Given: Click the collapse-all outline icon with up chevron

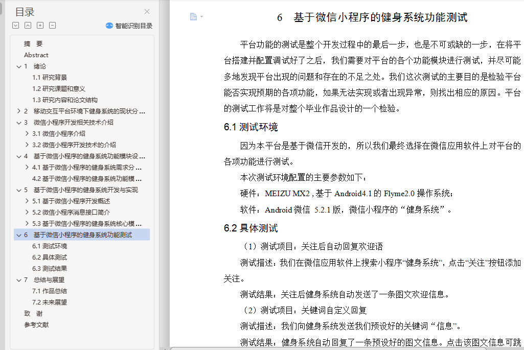Looking at the screenshot, I should 28,26.
